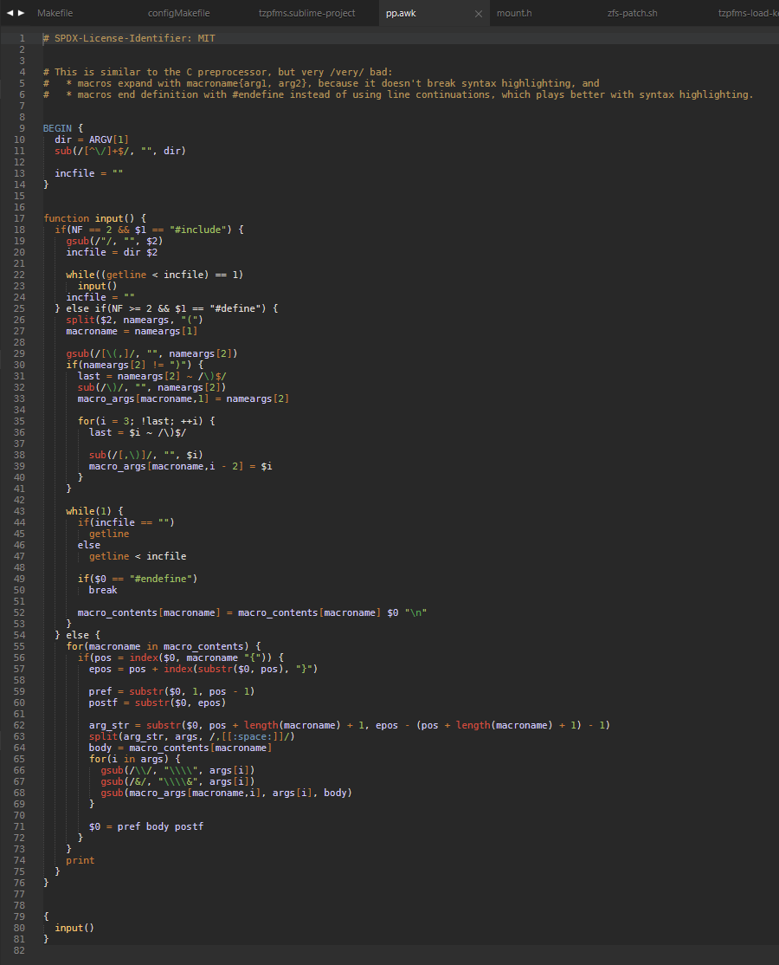Close the pp.awk tab

click(x=479, y=14)
